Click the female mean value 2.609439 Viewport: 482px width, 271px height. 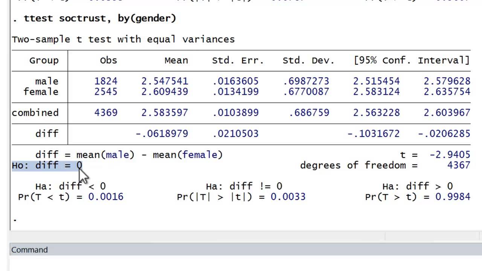pos(165,92)
